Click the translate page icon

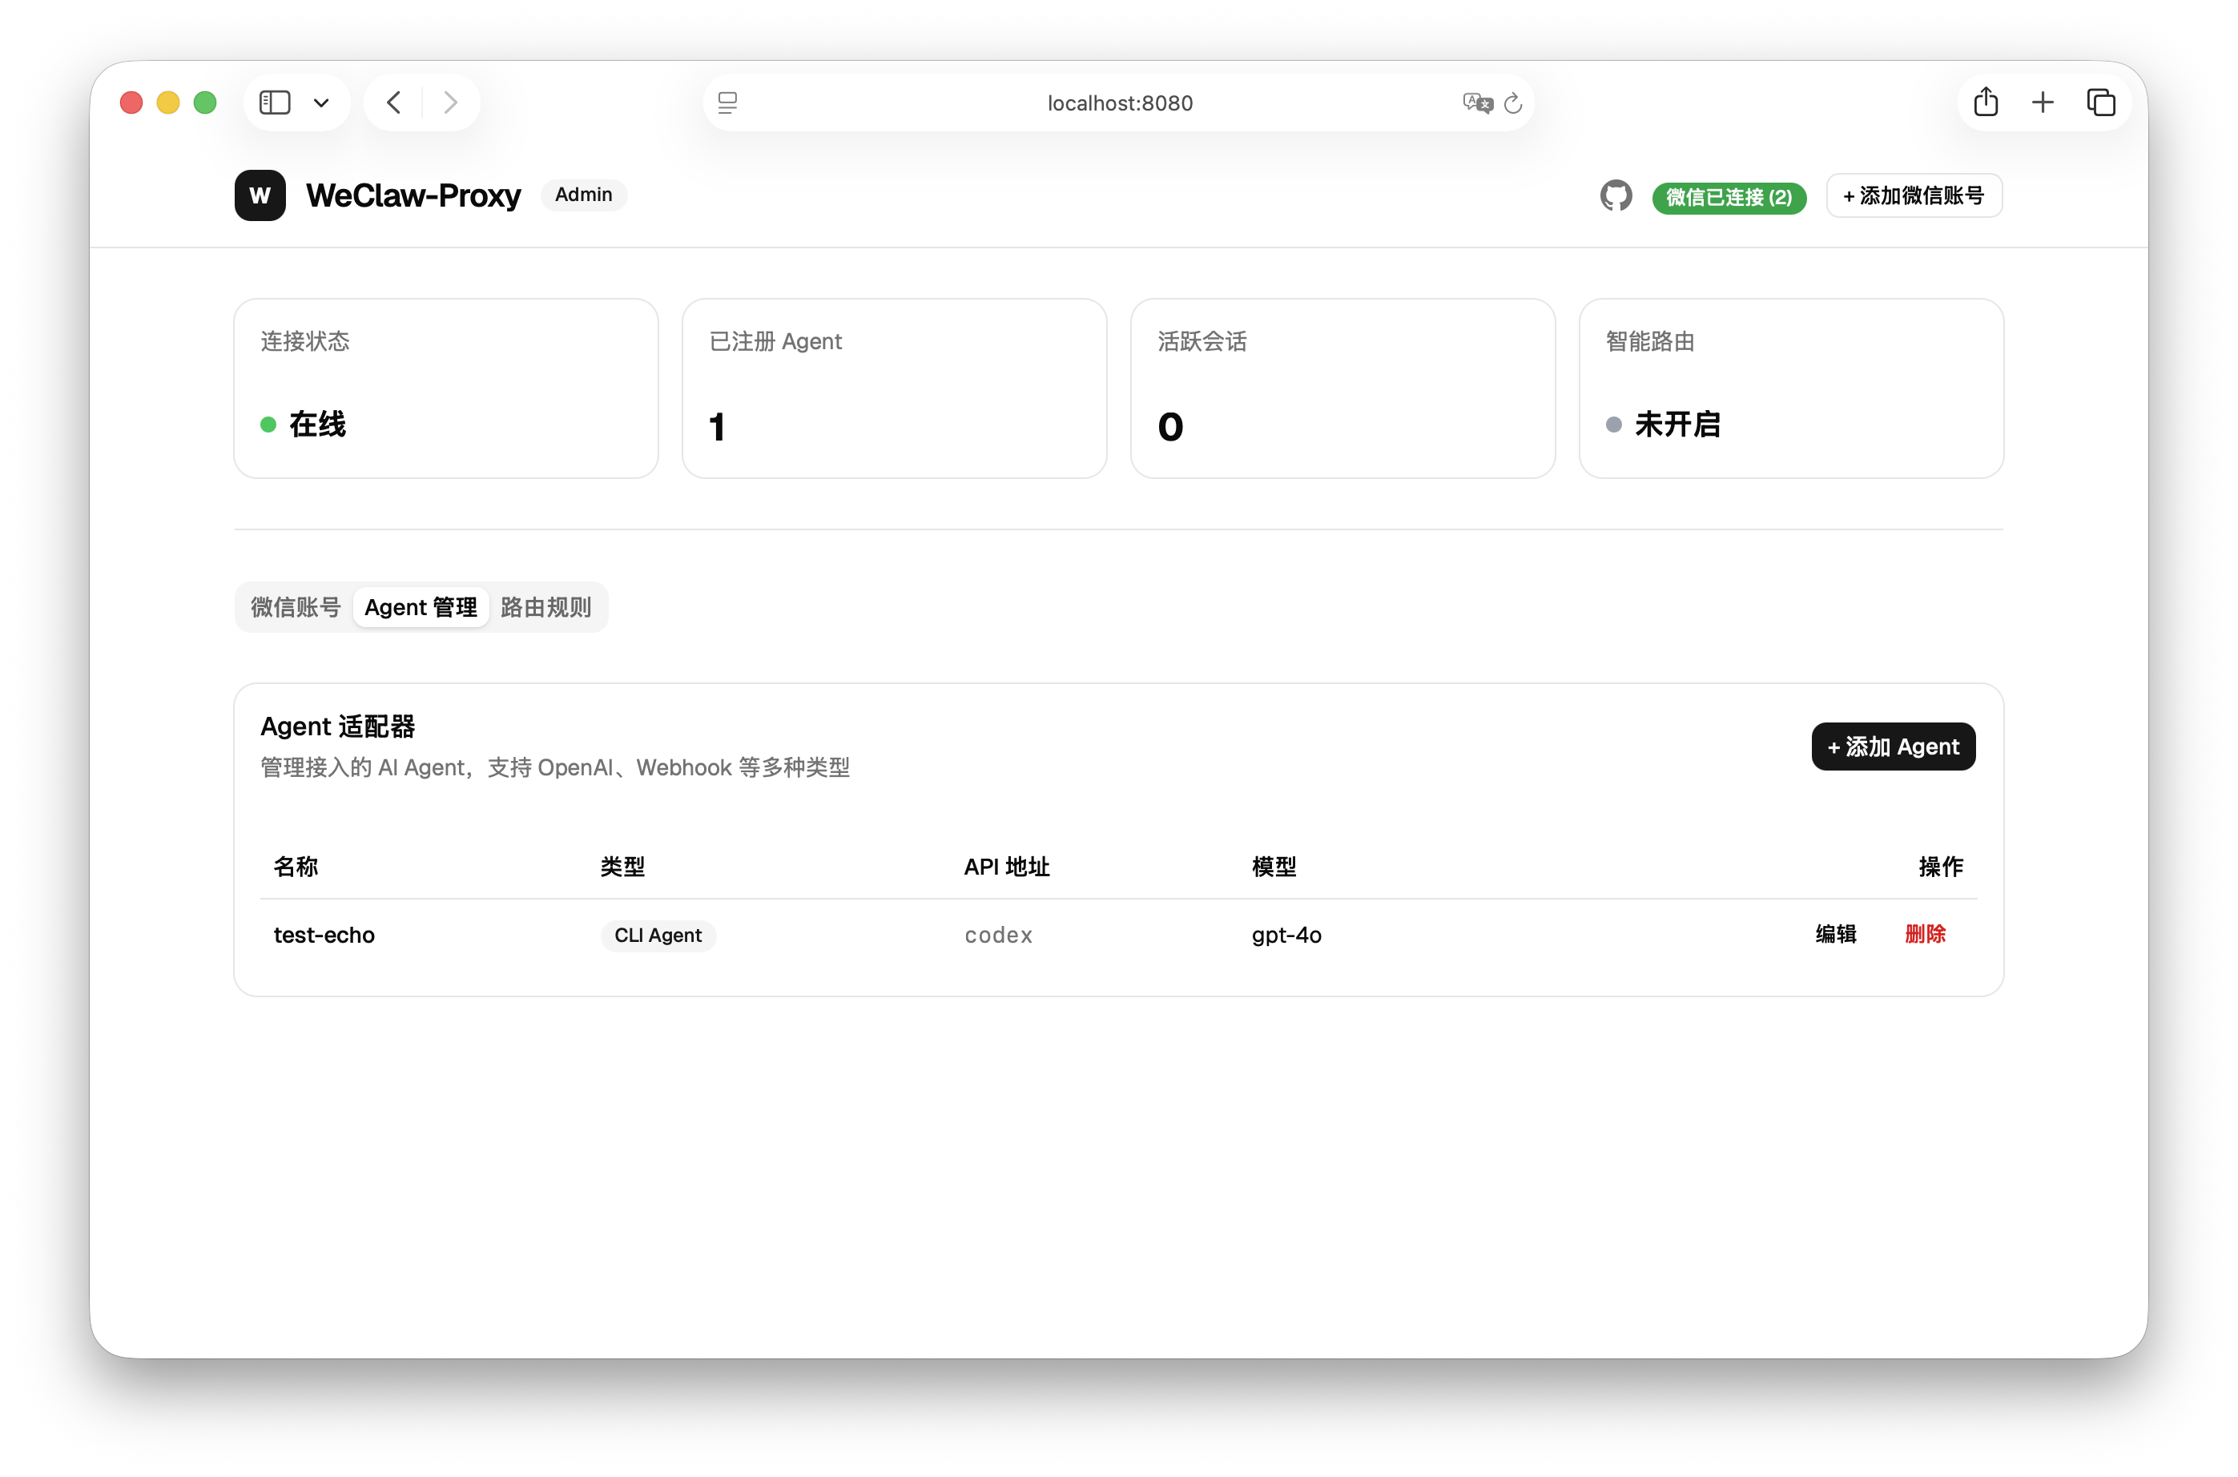pos(1477,103)
